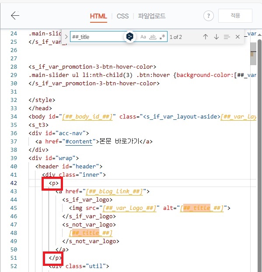Click the [##_var_logo_##] token on line 45
The height and width of the screenshot is (272, 262).
(129, 208)
